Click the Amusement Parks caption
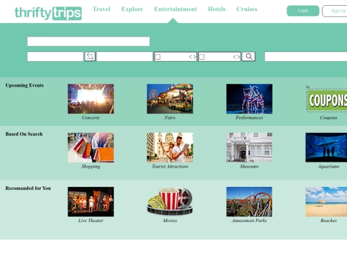 tap(249, 220)
